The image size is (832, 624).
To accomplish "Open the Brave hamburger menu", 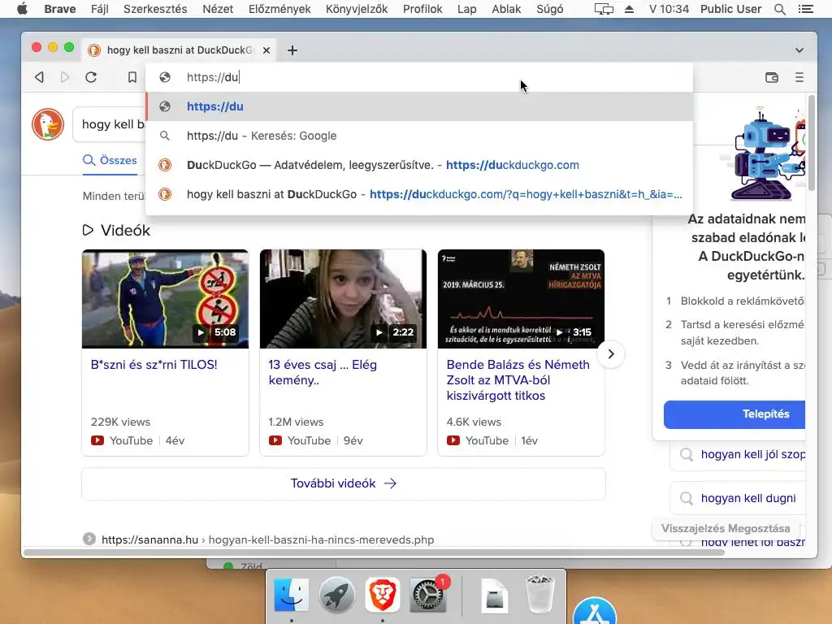I will (799, 77).
